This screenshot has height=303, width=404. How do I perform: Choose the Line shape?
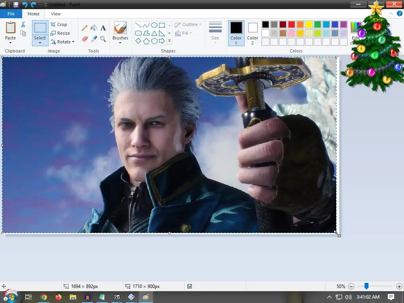pyautogui.click(x=138, y=25)
